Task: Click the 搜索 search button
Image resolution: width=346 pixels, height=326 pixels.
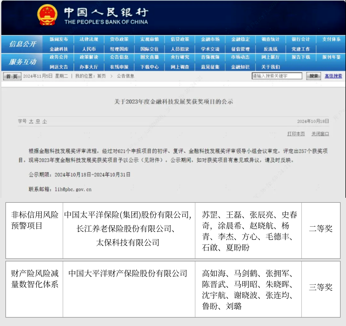Action: (x=313, y=76)
